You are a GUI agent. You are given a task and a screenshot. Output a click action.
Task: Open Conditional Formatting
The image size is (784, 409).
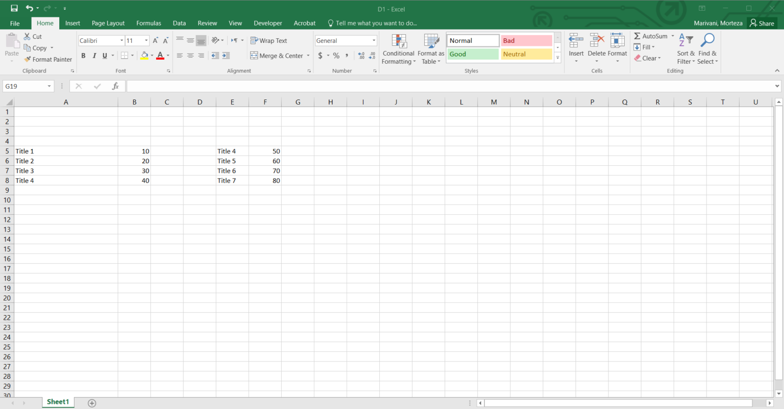(x=399, y=49)
